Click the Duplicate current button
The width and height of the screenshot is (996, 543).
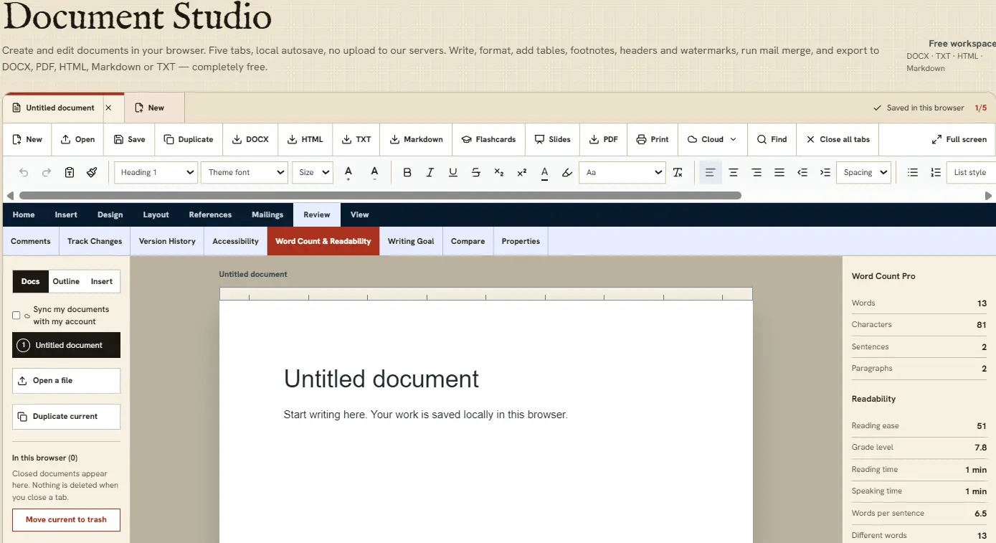[66, 416]
